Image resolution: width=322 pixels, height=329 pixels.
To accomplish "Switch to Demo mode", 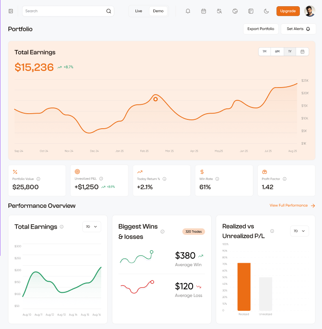I will click(x=158, y=11).
